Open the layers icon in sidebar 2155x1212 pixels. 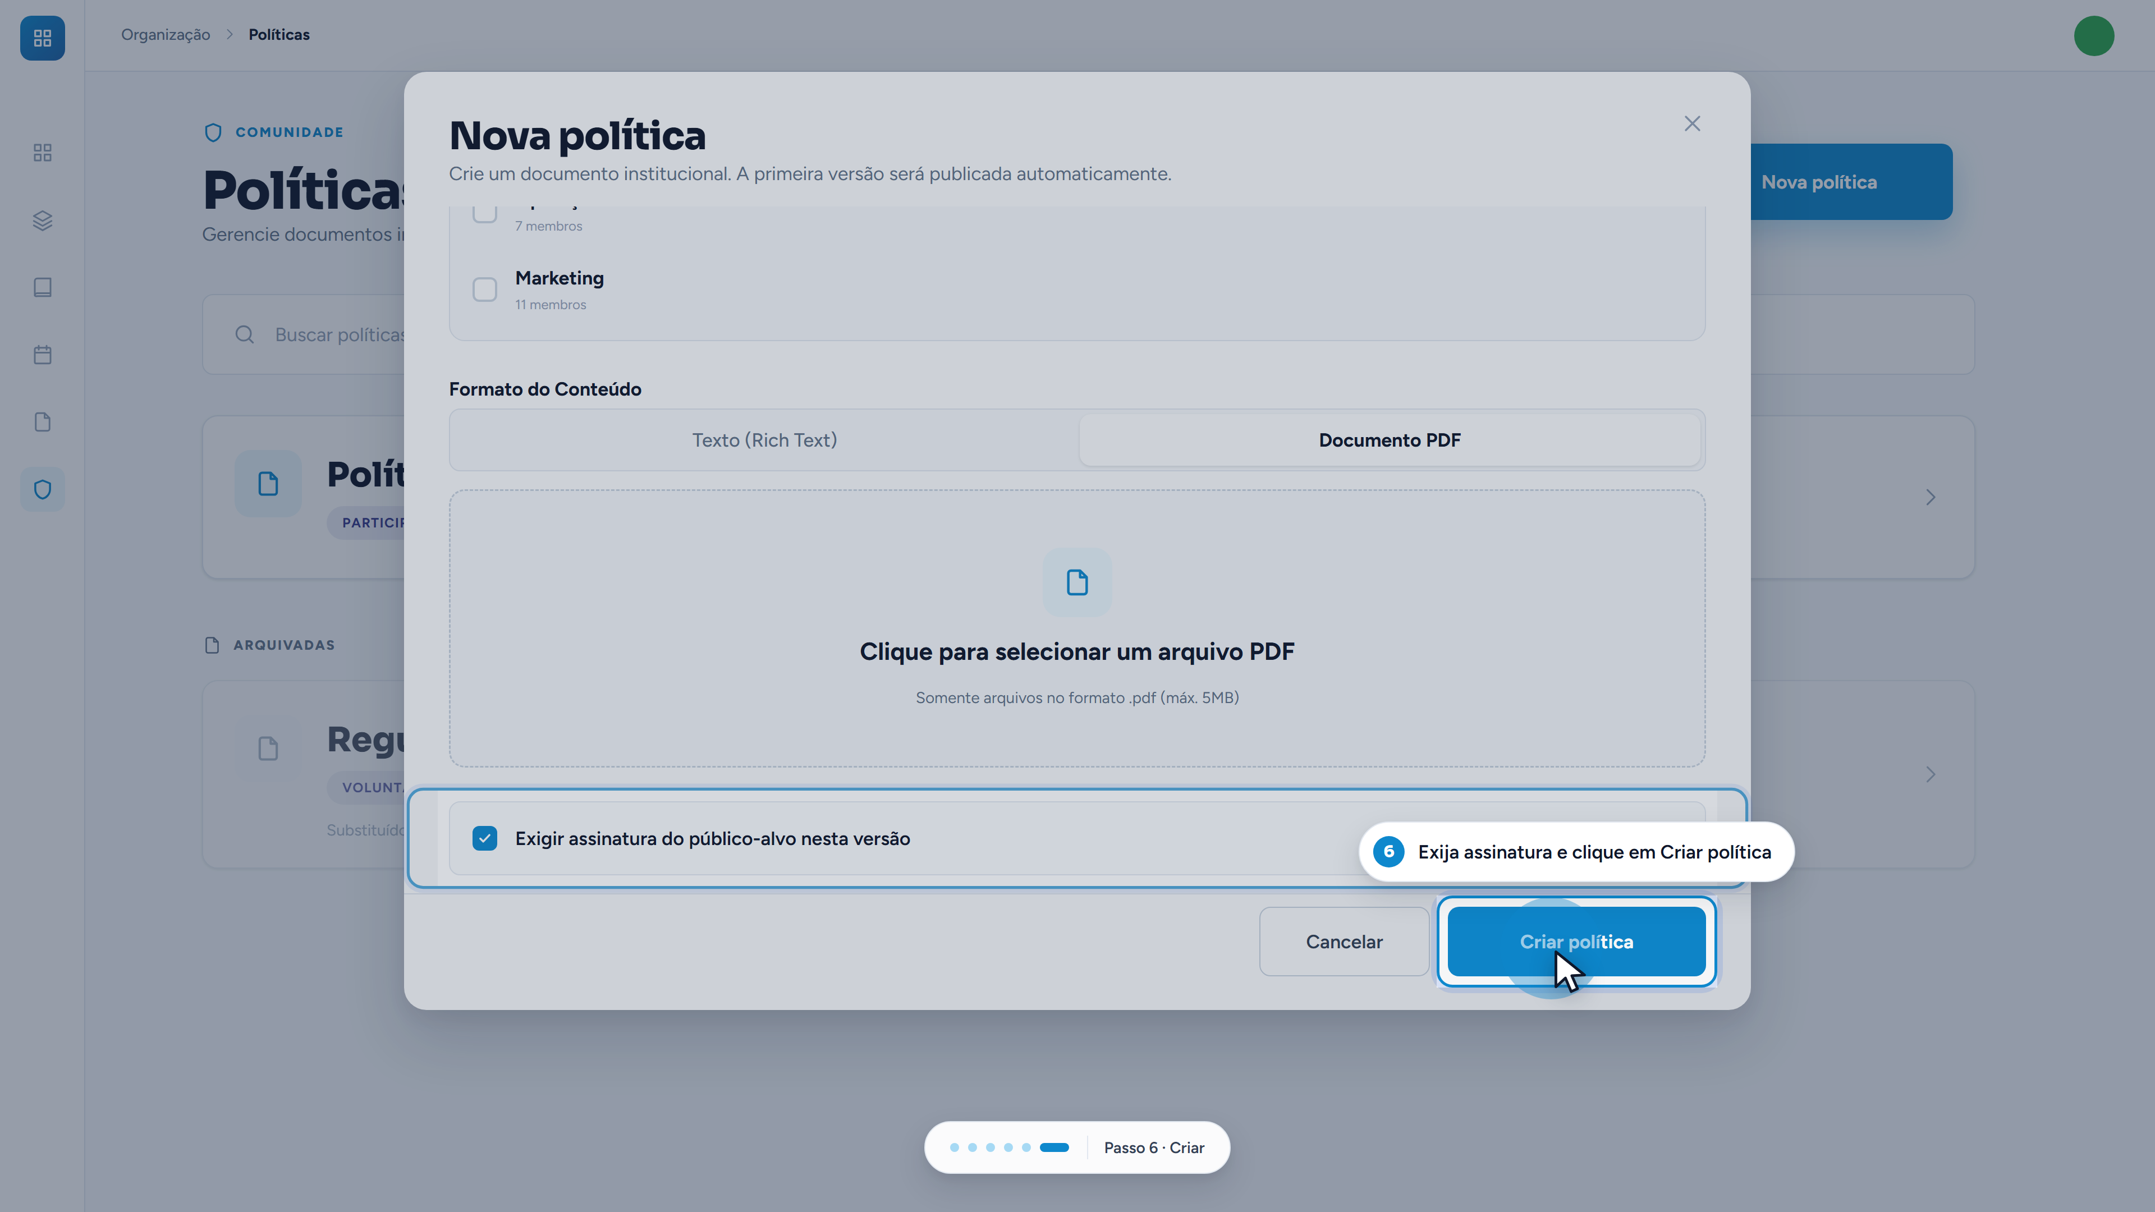(x=42, y=220)
